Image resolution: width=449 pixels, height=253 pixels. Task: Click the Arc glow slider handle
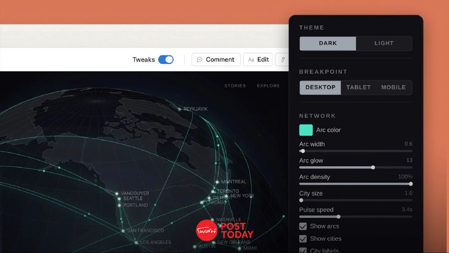373,167
